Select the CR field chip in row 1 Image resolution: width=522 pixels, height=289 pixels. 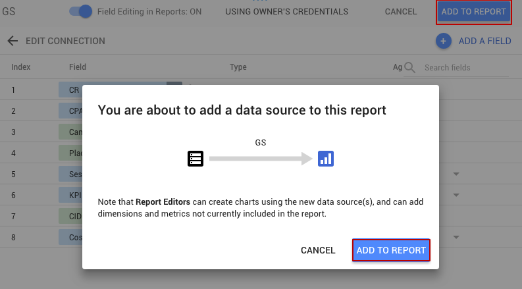pos(112,90)
